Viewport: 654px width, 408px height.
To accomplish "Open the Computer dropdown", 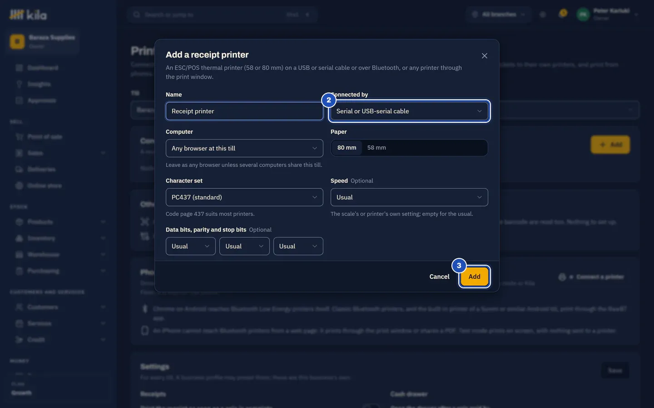I will [244, 148].
